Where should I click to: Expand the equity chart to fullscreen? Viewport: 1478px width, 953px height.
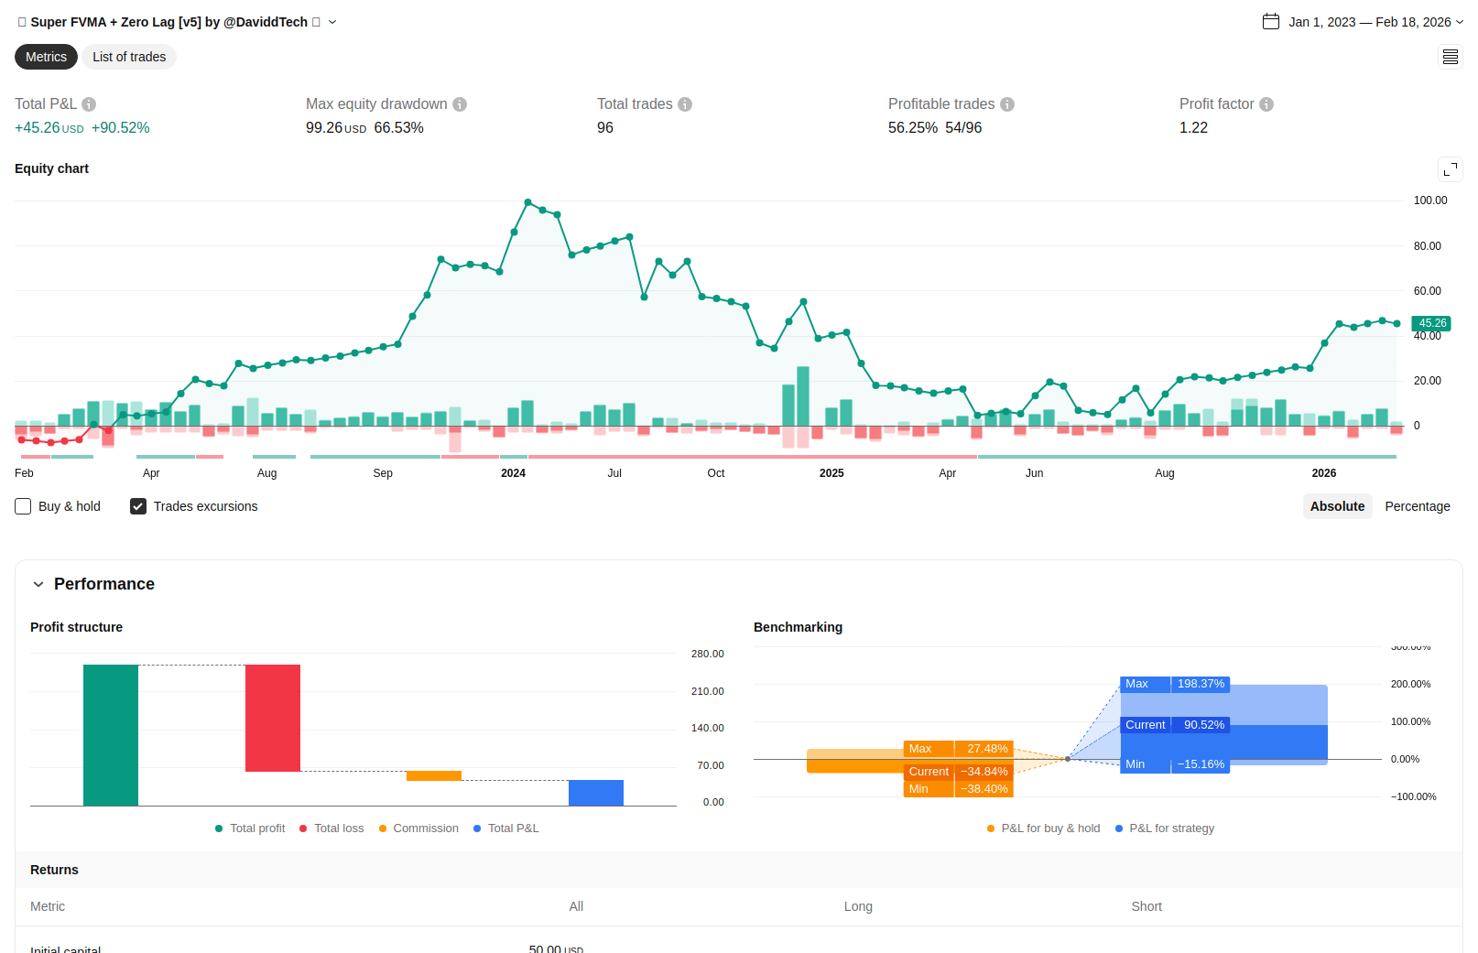[x=1451, y=169]
